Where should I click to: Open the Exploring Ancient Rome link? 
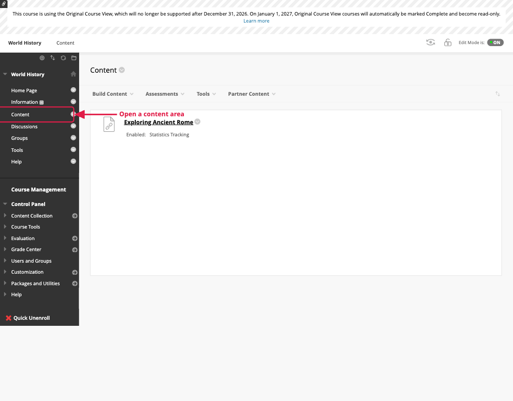(x=158, y=122)
